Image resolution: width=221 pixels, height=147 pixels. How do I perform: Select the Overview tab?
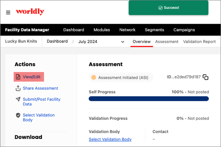(141, 42)
